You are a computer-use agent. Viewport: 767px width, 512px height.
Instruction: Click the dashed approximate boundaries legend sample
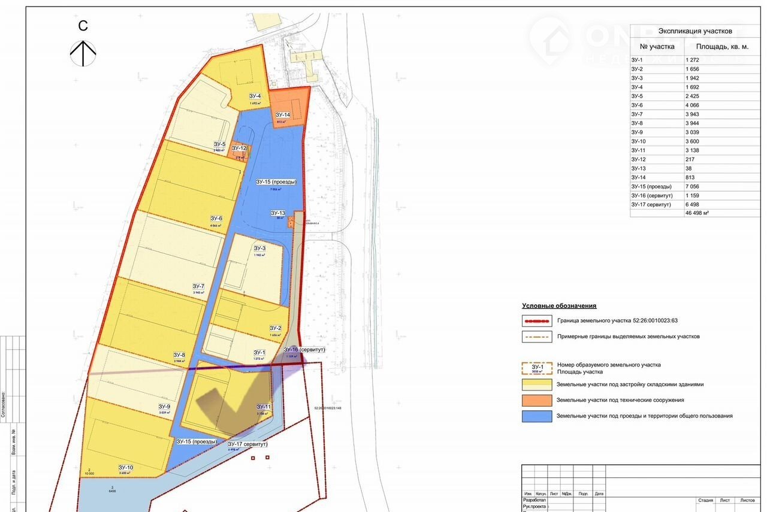(536, 337)
